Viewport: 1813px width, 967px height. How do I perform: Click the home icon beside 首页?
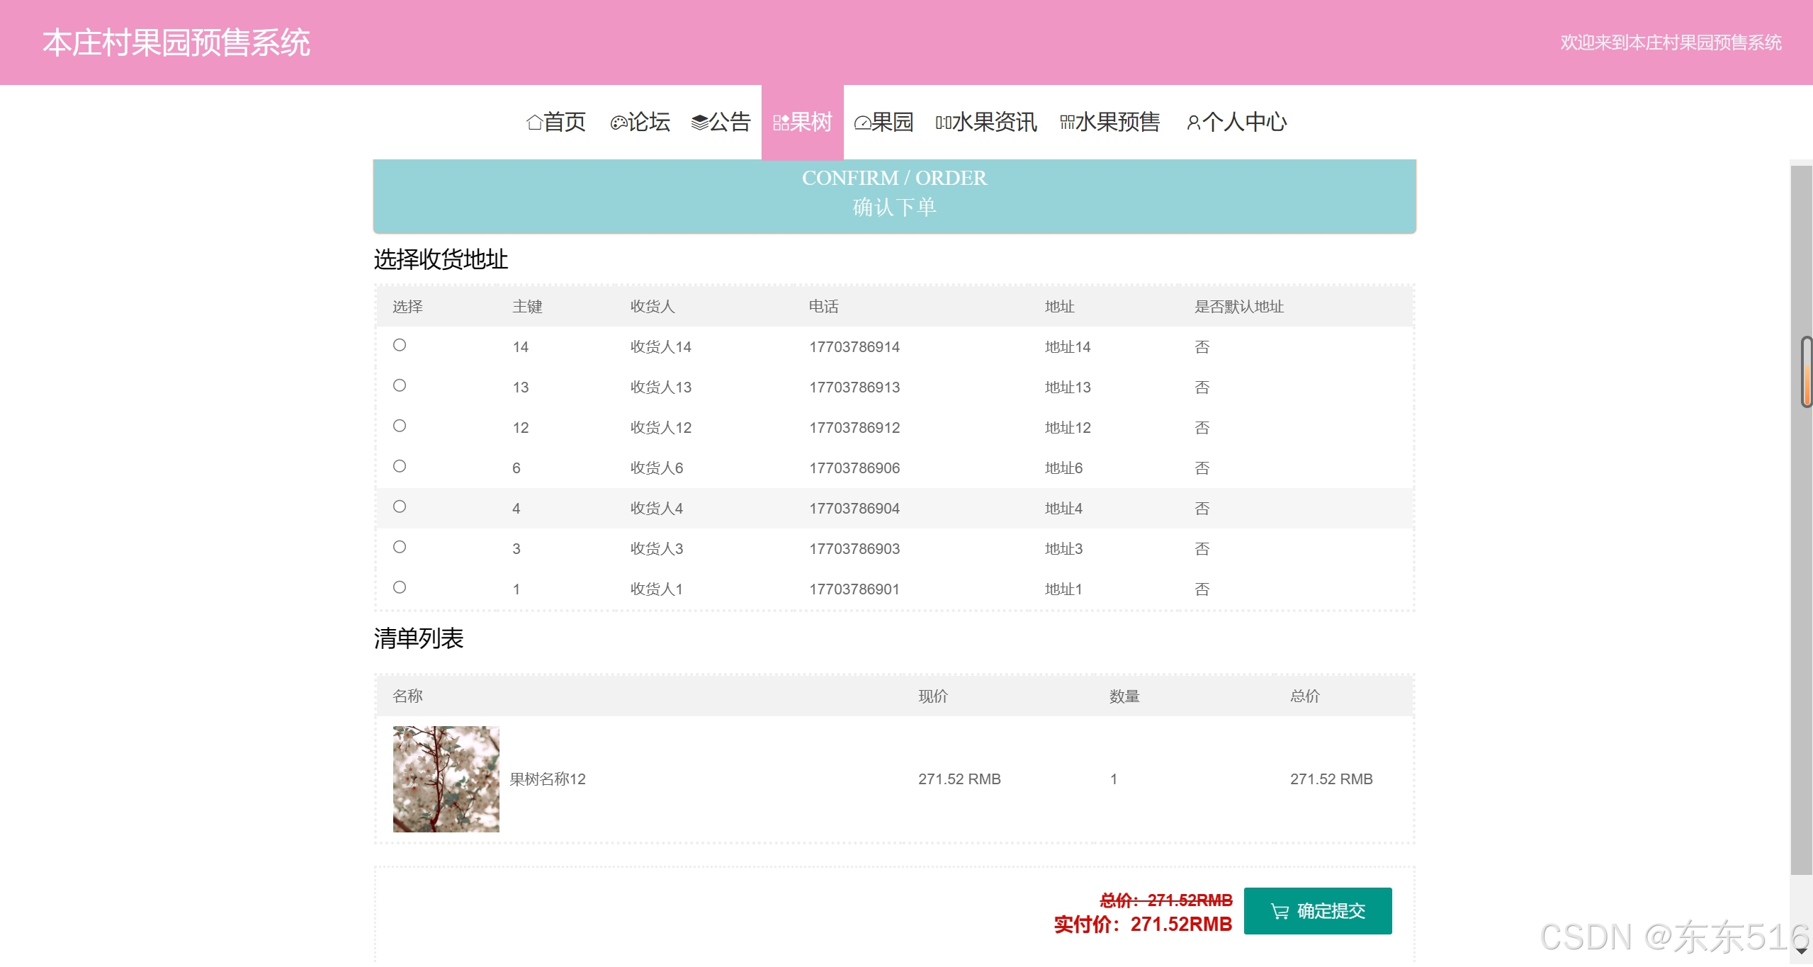coord(534,123)
